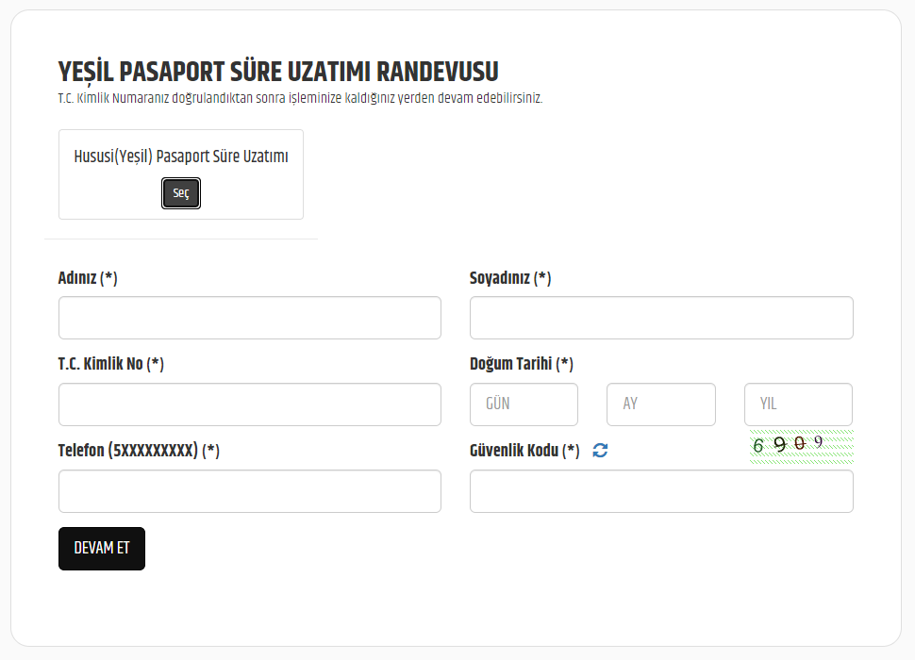This screenshot has height=660, width=915.
Task: Click the Güvenlik Kodu entry field
Action: (661, 491)
